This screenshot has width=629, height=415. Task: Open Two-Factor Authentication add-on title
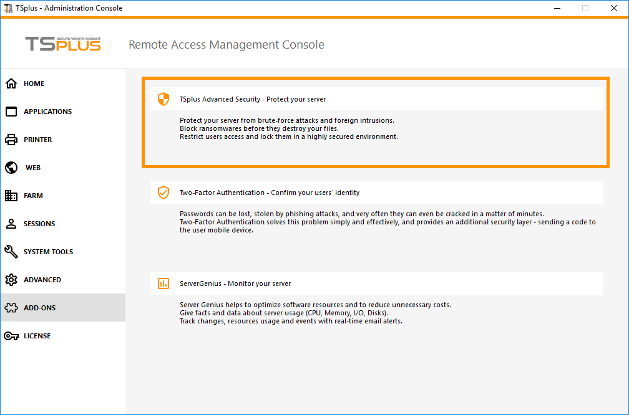(269, 193)
